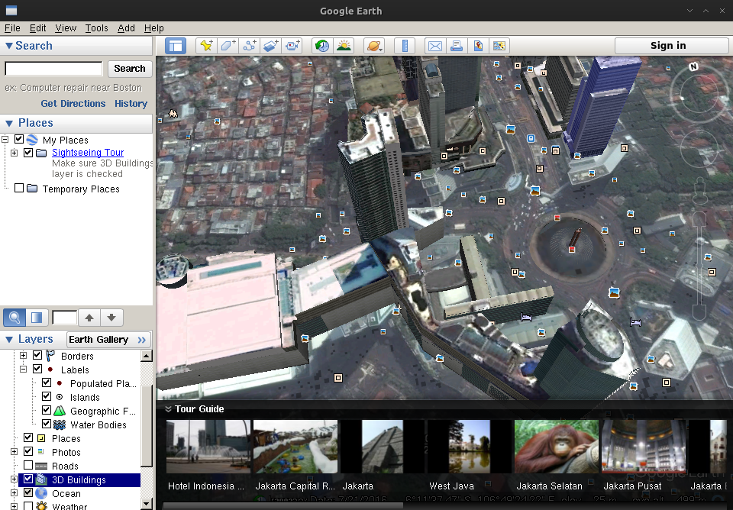
Task: Open the historical imagery clock tool
Action: [x=321, y=46]
